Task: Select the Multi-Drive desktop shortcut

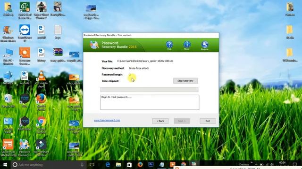Action: point(25,124)
